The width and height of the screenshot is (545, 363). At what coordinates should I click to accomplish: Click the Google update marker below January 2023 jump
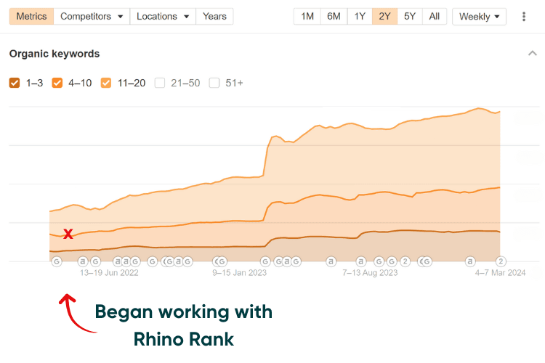[x=265, y=261]
